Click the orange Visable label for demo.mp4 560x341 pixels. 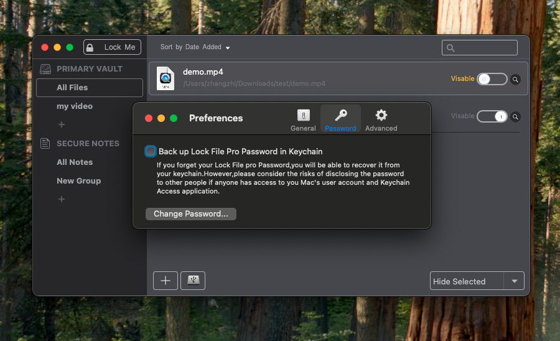462,78
